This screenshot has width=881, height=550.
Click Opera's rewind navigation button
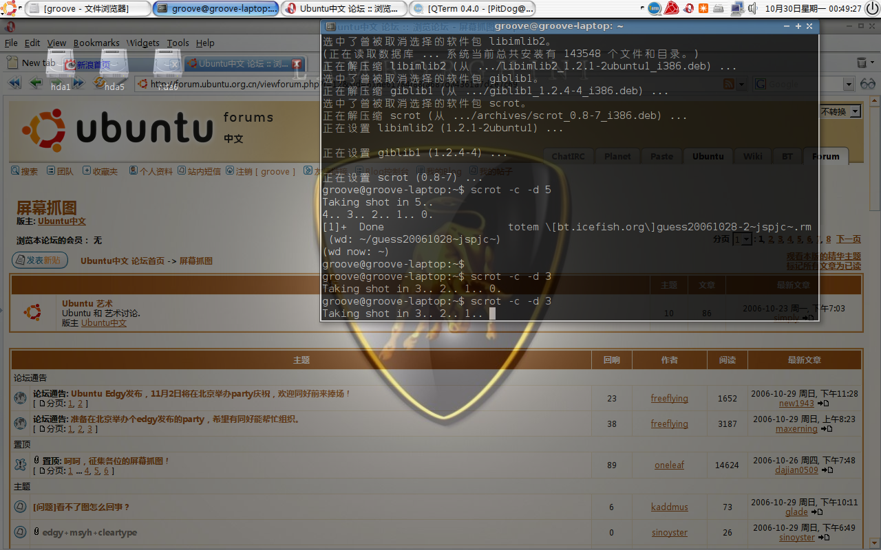pos(14,83)
